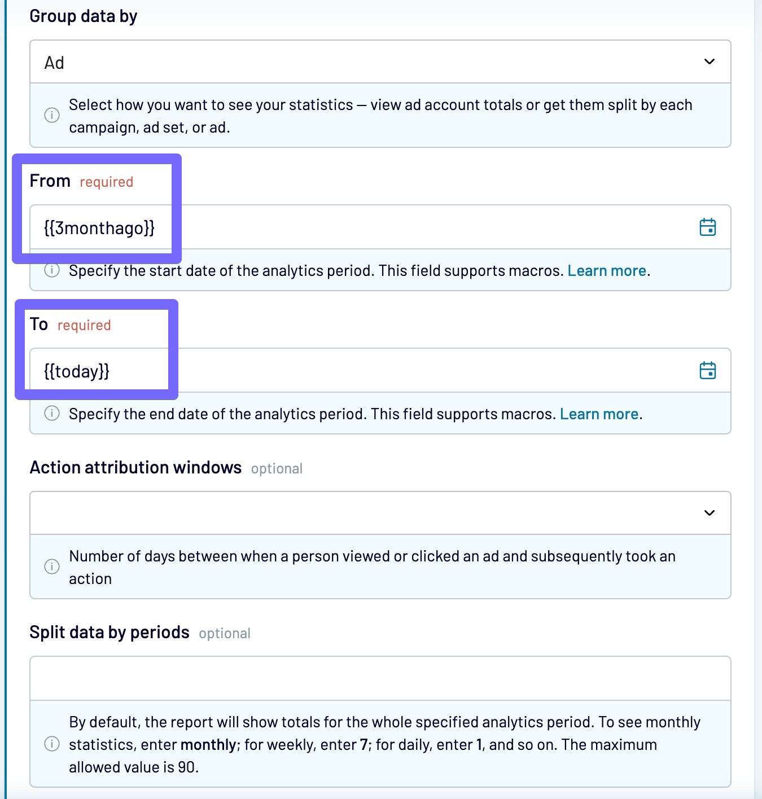Click the Split data by periods input
The width and height of the screenshot is (762, 799).
(380, 678)
